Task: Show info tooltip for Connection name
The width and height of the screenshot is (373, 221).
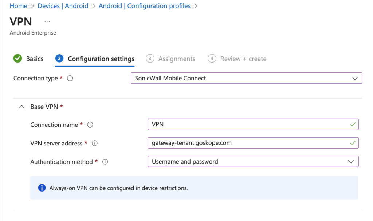Action: pos(90,125)
